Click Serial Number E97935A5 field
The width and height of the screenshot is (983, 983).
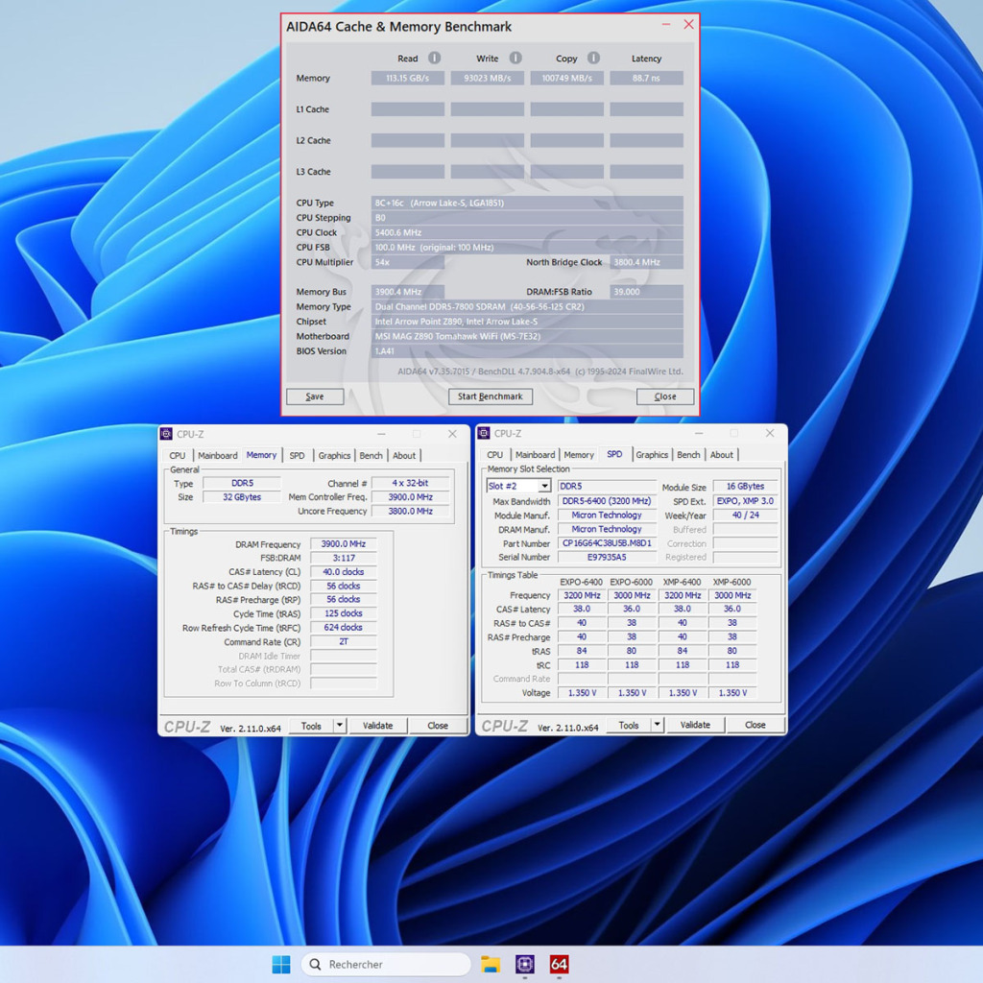pos(607,558)
